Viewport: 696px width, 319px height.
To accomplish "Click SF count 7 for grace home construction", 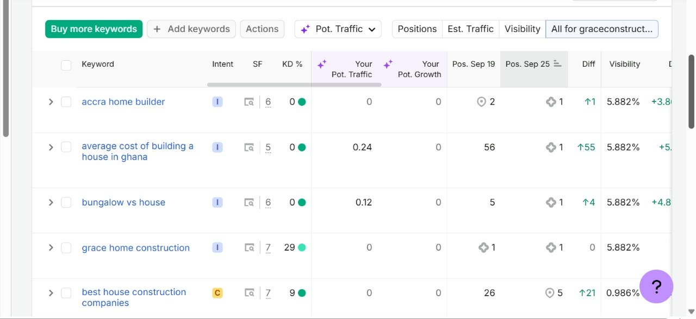I will click(x=268, y=247).
